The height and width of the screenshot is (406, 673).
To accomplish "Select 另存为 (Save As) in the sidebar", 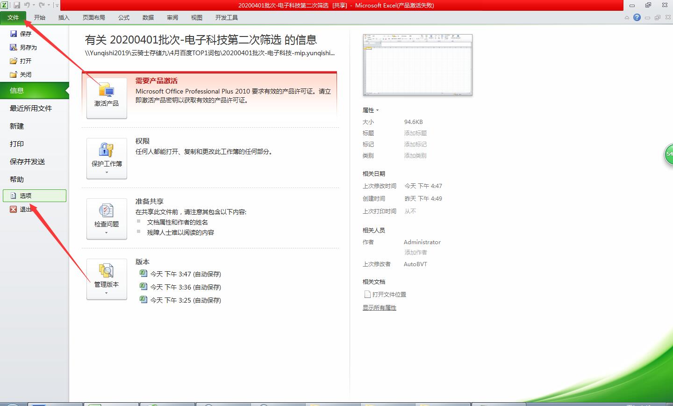I will pos(23,47).
